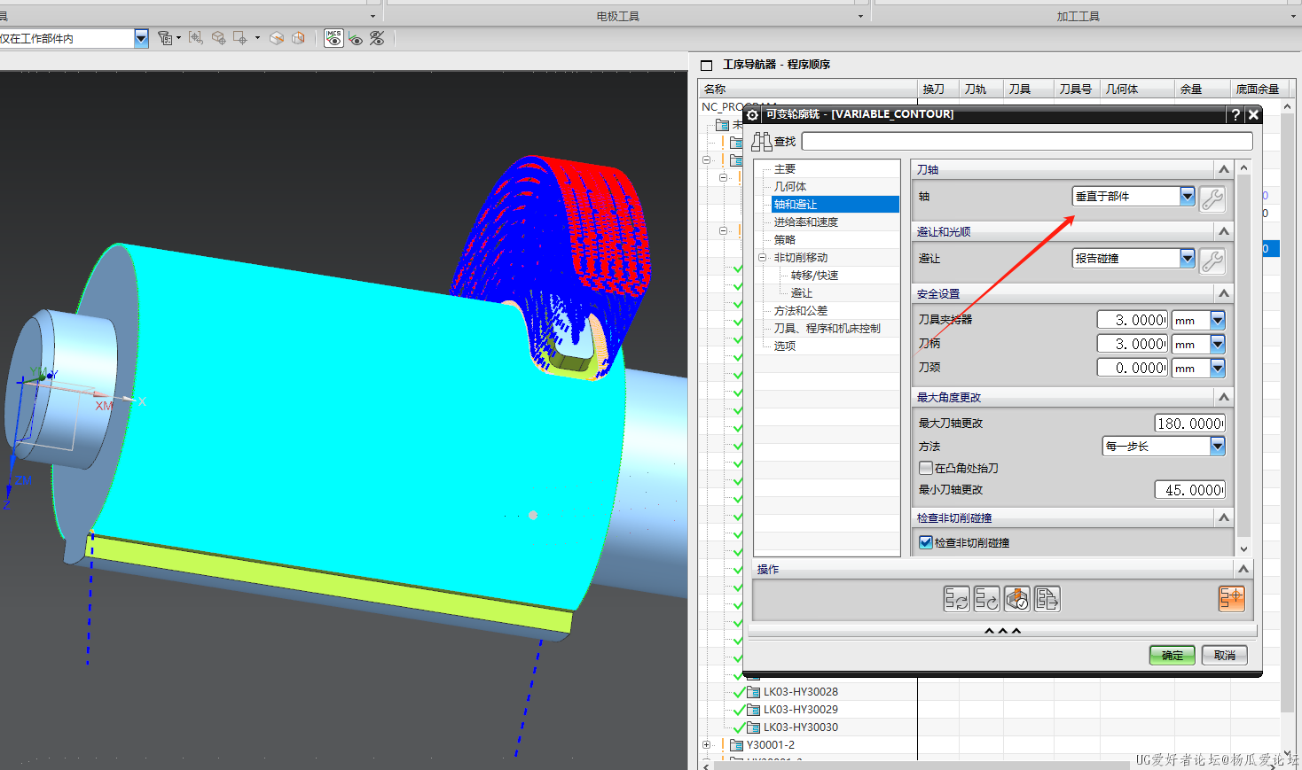Open the 刀柄 unit mm dropdown

(x=1218, y=344)
